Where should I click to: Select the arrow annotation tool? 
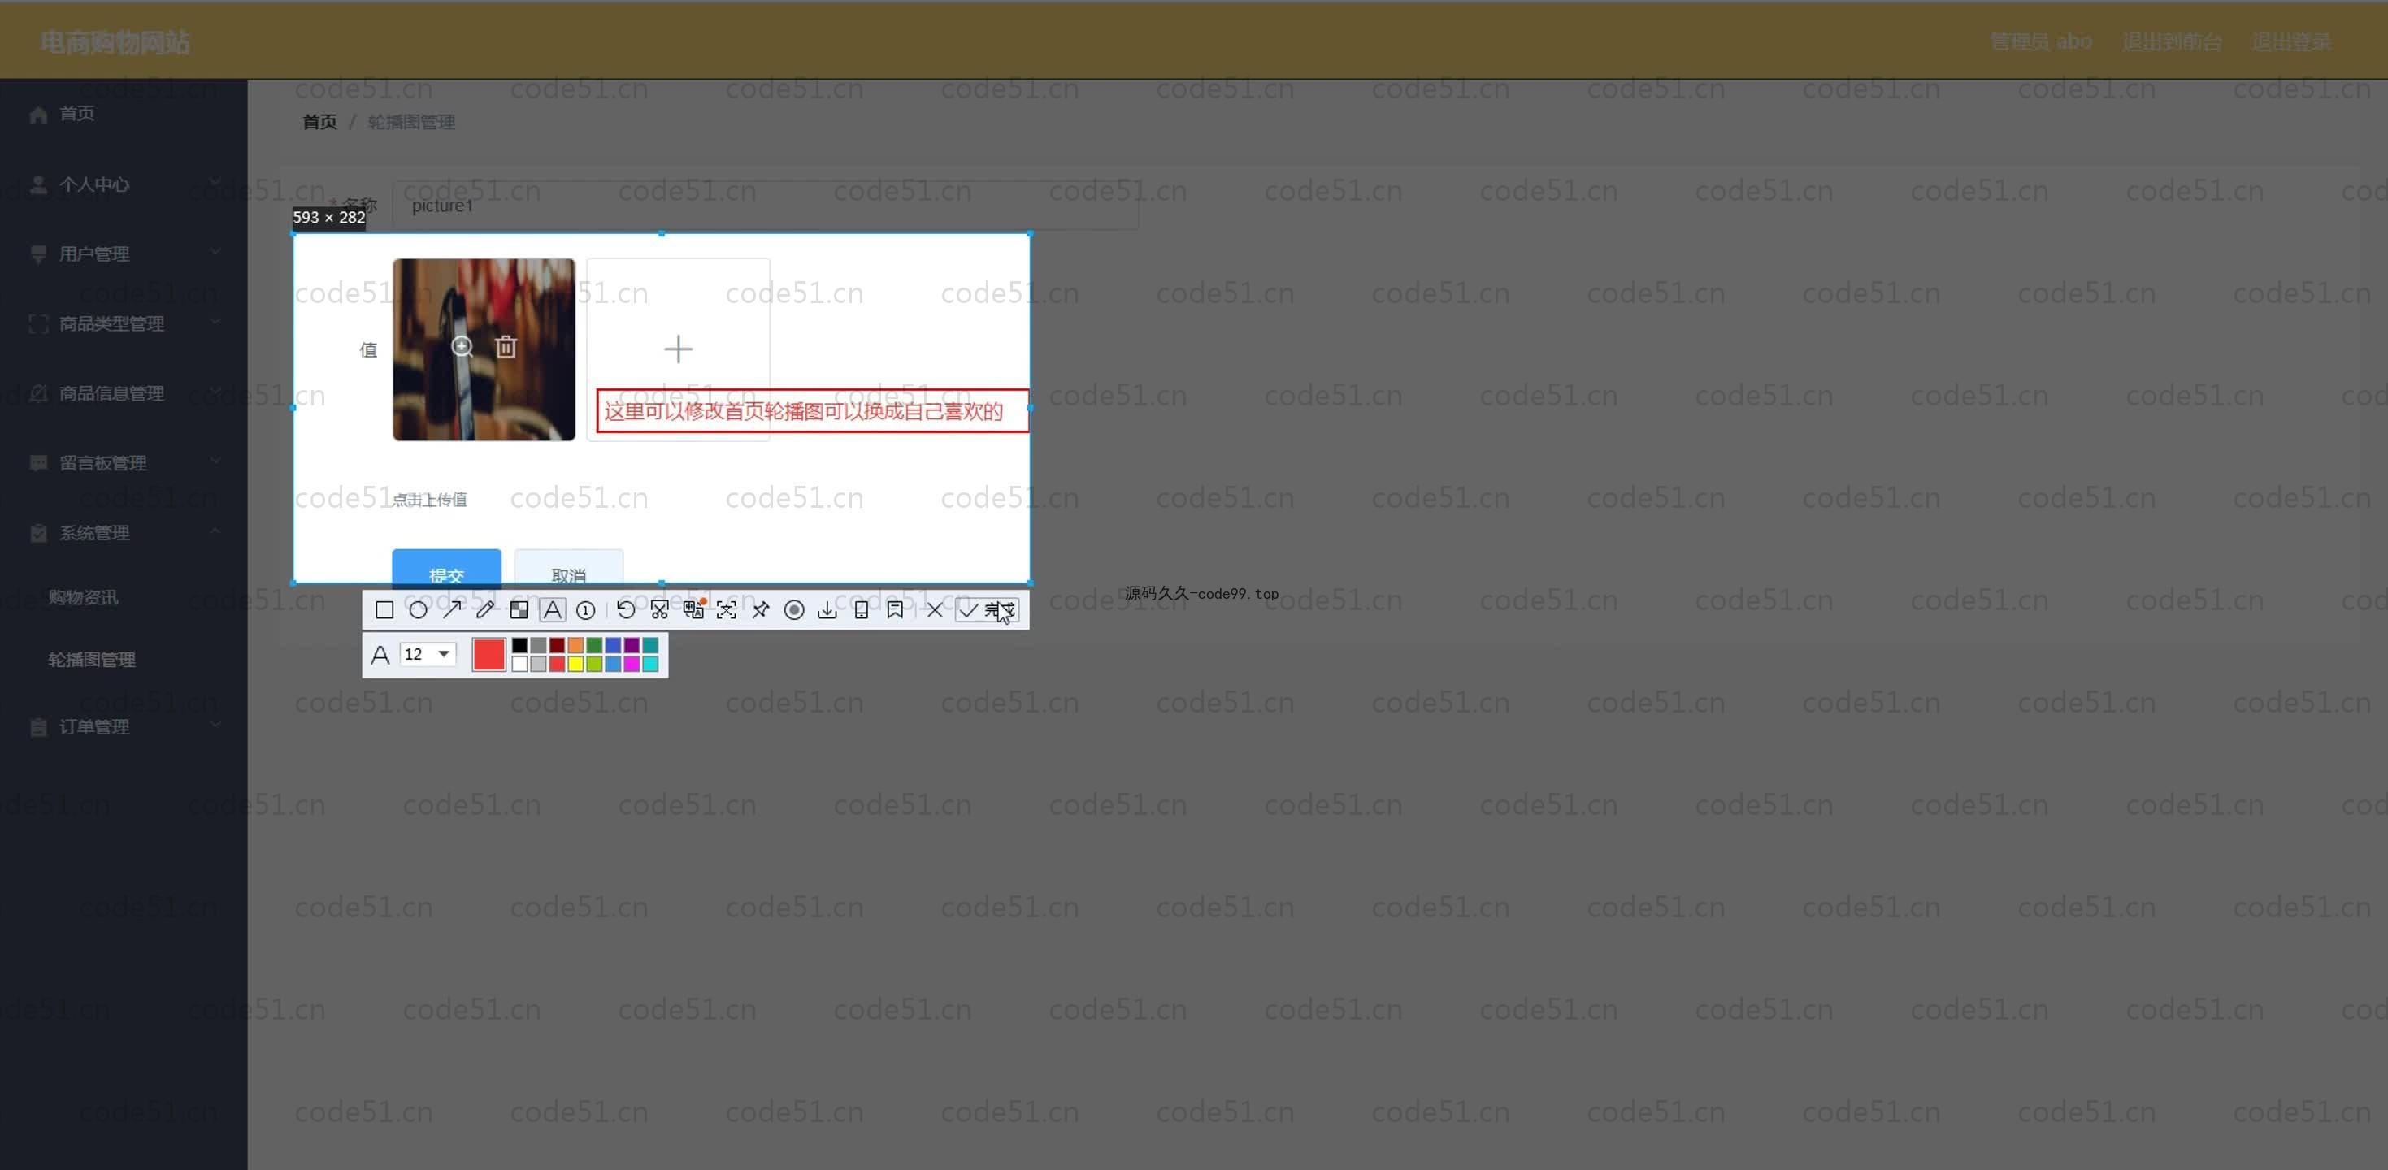pos(451,609)
